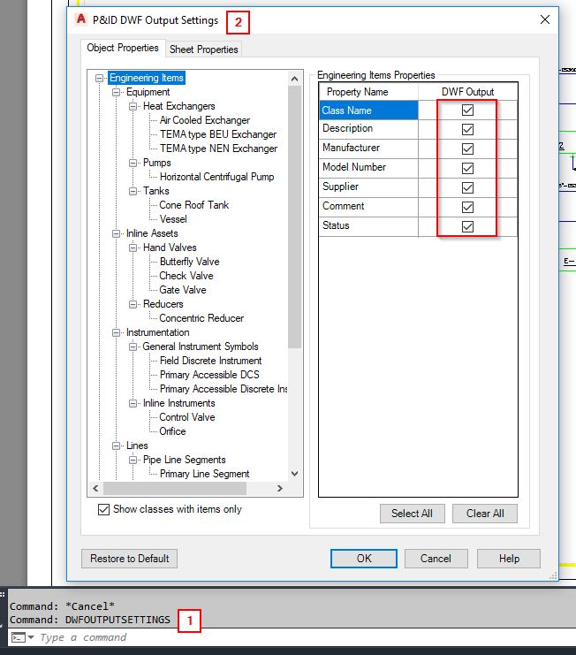Toggle DWF Output for Supplier
The width and height of the screenshot is (576, 655).
pyautogui.click(x=467, y=188)
